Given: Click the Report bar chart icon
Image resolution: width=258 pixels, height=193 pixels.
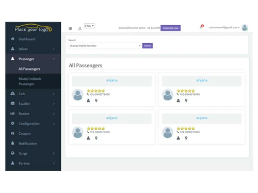Looking at the screenshot, I should click(12, 113).
